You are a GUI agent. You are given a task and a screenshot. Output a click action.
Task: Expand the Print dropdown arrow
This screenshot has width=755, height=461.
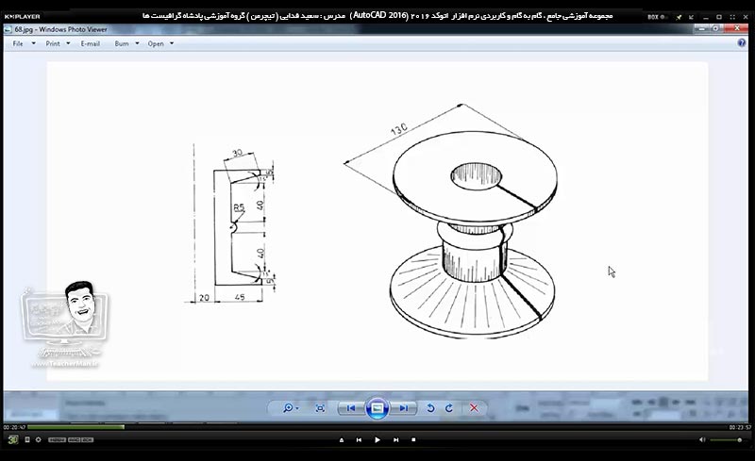68,43
